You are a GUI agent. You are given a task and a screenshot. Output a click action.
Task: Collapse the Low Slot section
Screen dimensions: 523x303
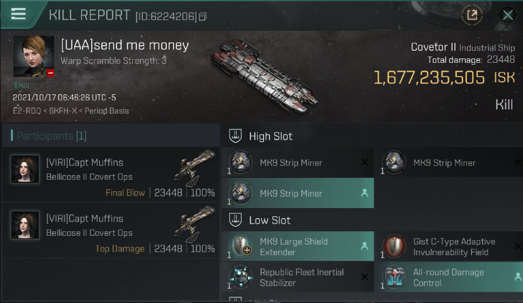[235, 220]
